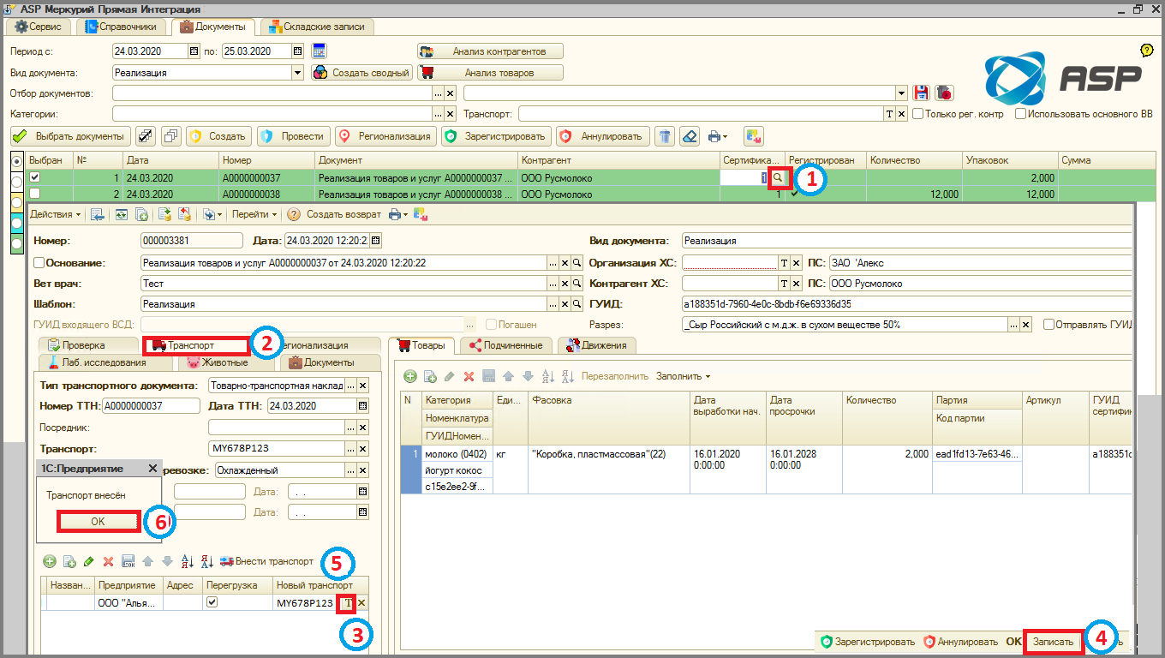Click the Записать button
The width and height of the screenshot is (1165, 658).
tap(1053, 641)
